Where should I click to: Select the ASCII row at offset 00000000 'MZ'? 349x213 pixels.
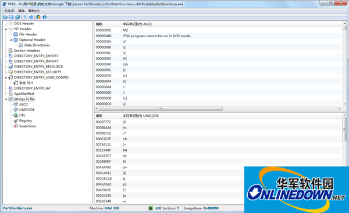point(218,30)
